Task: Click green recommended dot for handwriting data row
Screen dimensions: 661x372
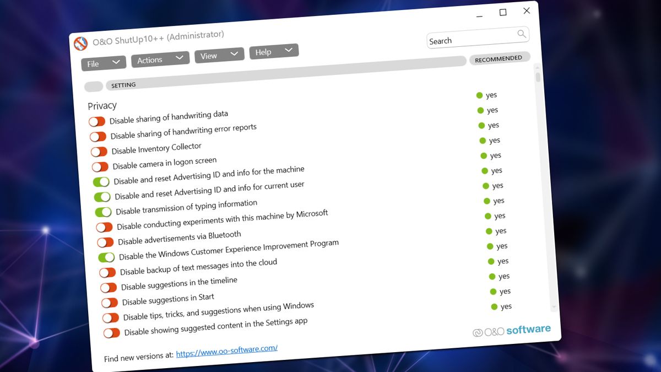Action: pos(479,95)
